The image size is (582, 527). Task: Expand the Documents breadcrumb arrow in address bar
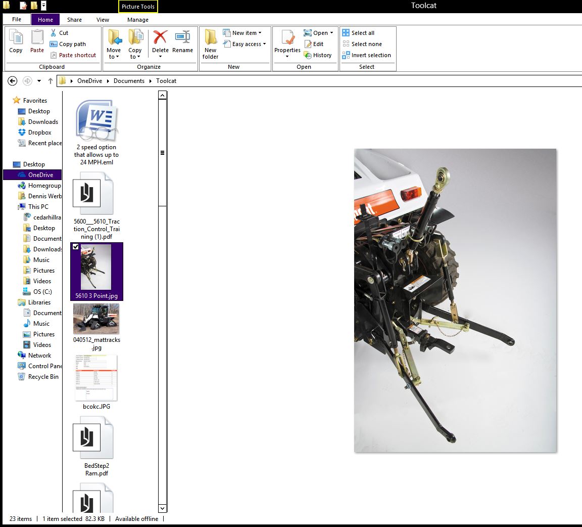pyautogui.click(x=151, y=81)
